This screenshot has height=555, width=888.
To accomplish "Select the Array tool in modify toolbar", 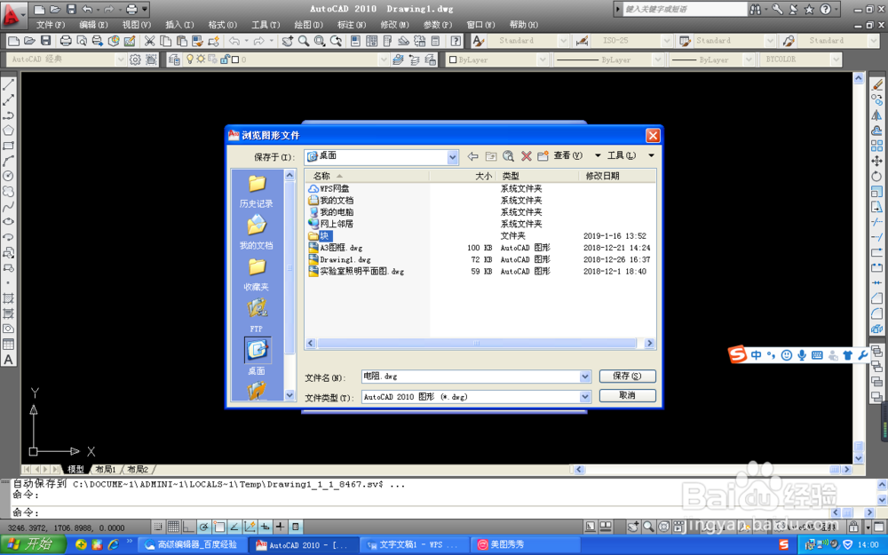I will (876, 147).
